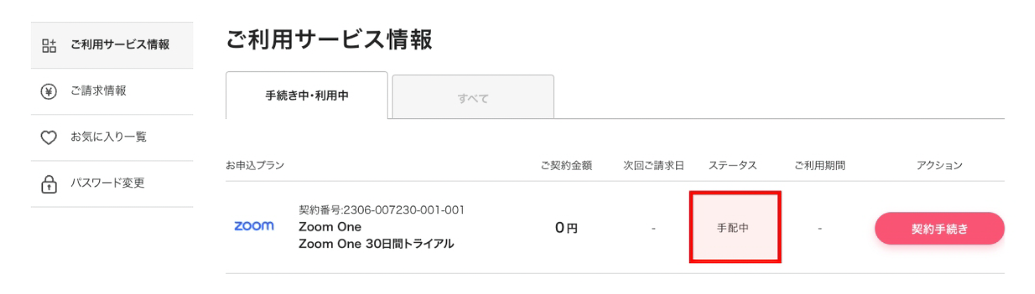Click the アクション column header
The height and width of the screenshot is (294, 1035).
pos(939,165)
